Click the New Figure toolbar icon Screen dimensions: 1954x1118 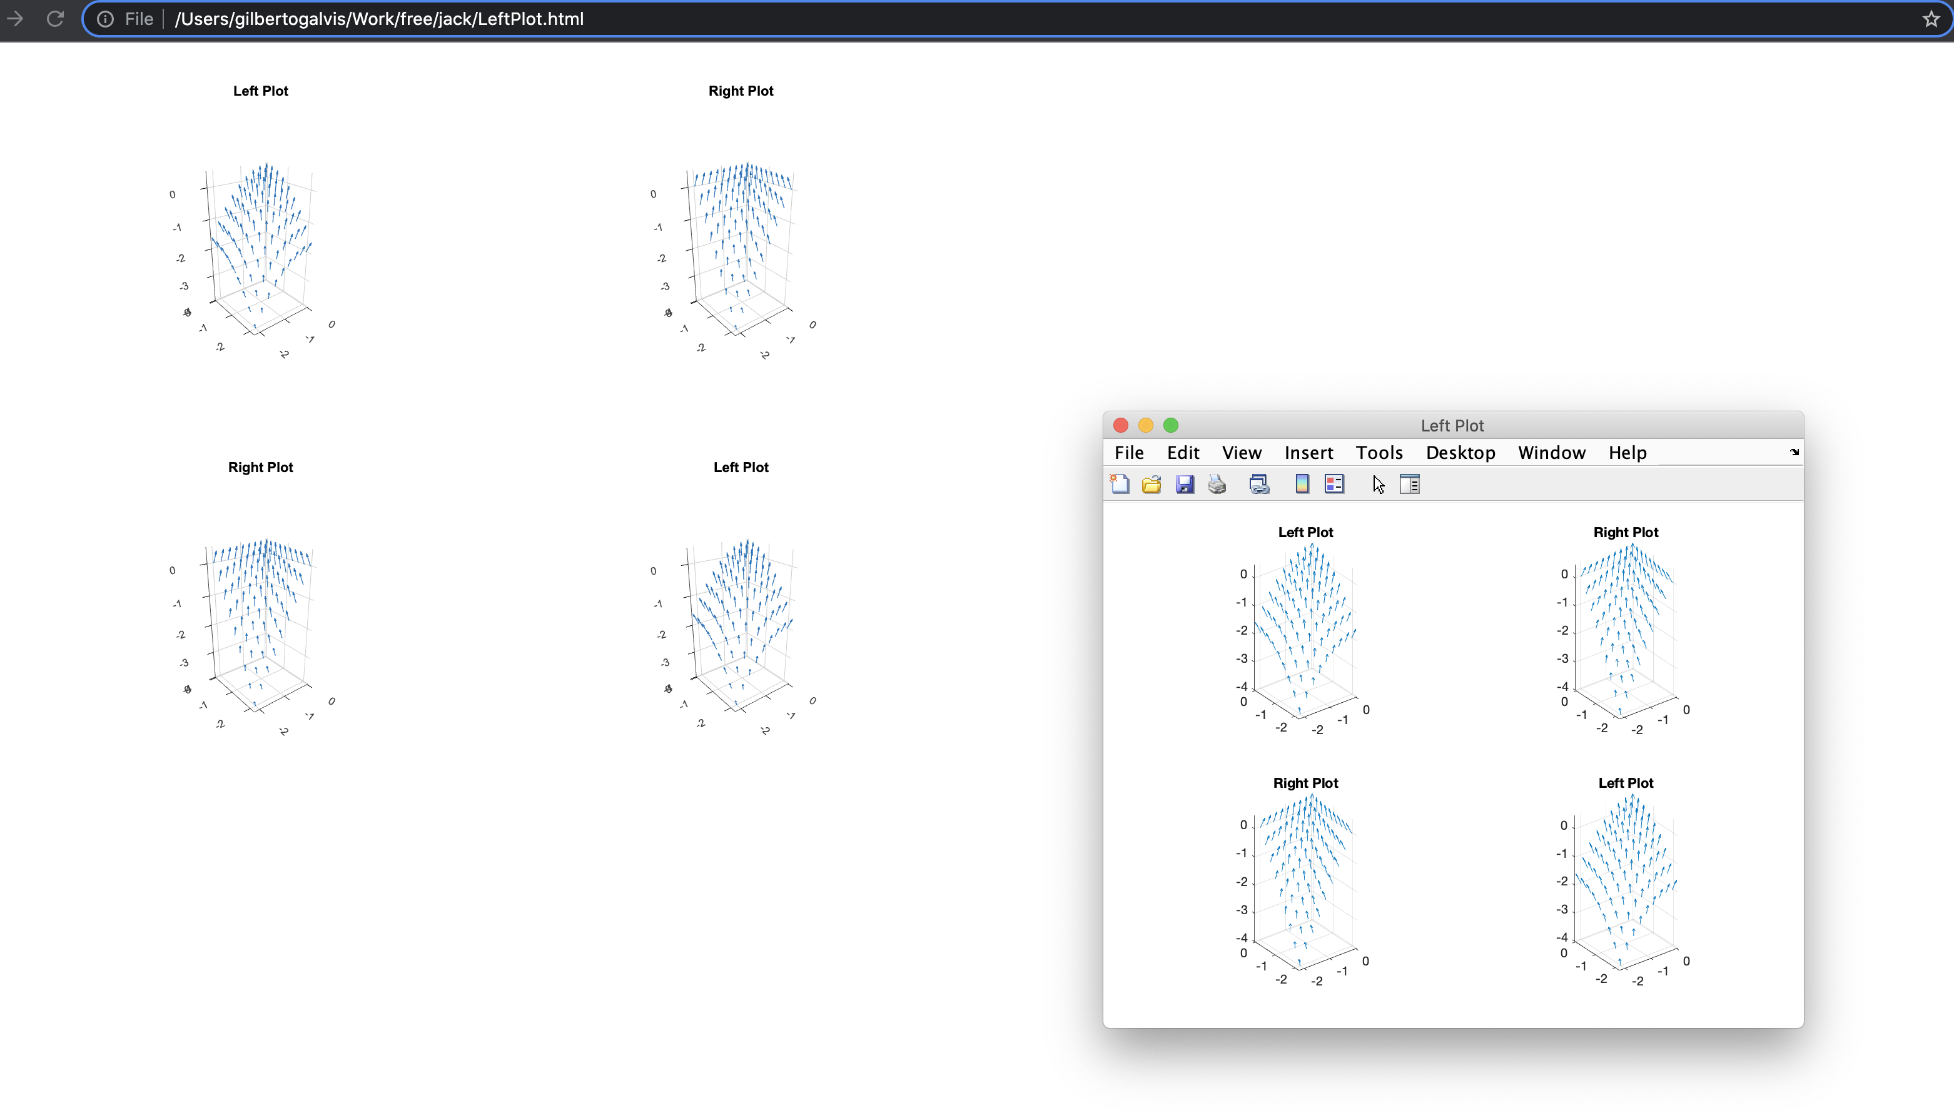tap(1120, 484)
